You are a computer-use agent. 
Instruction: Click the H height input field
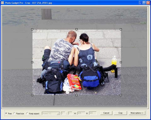click(x=92, y=113)
